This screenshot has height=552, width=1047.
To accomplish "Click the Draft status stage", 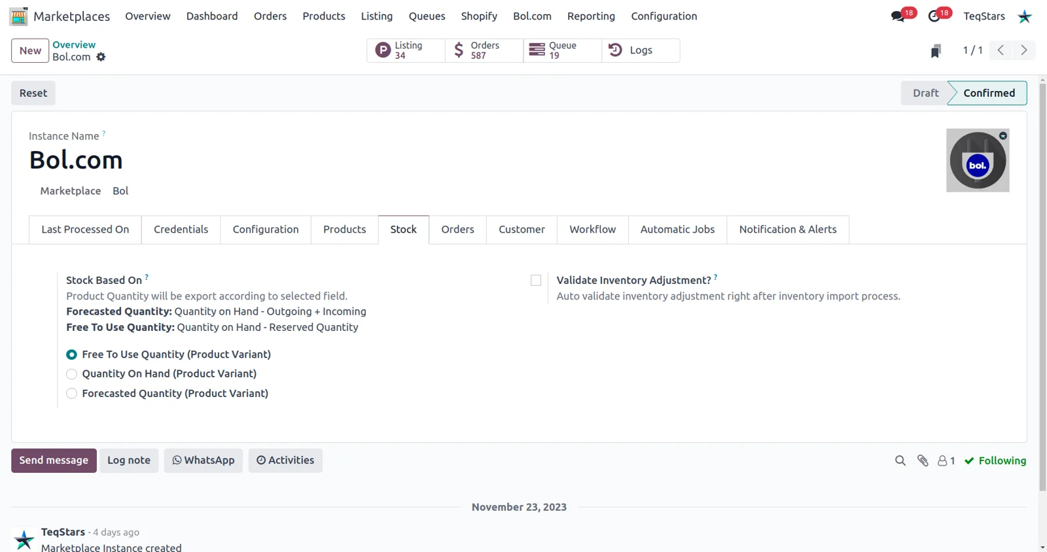I will click(925, 93).
